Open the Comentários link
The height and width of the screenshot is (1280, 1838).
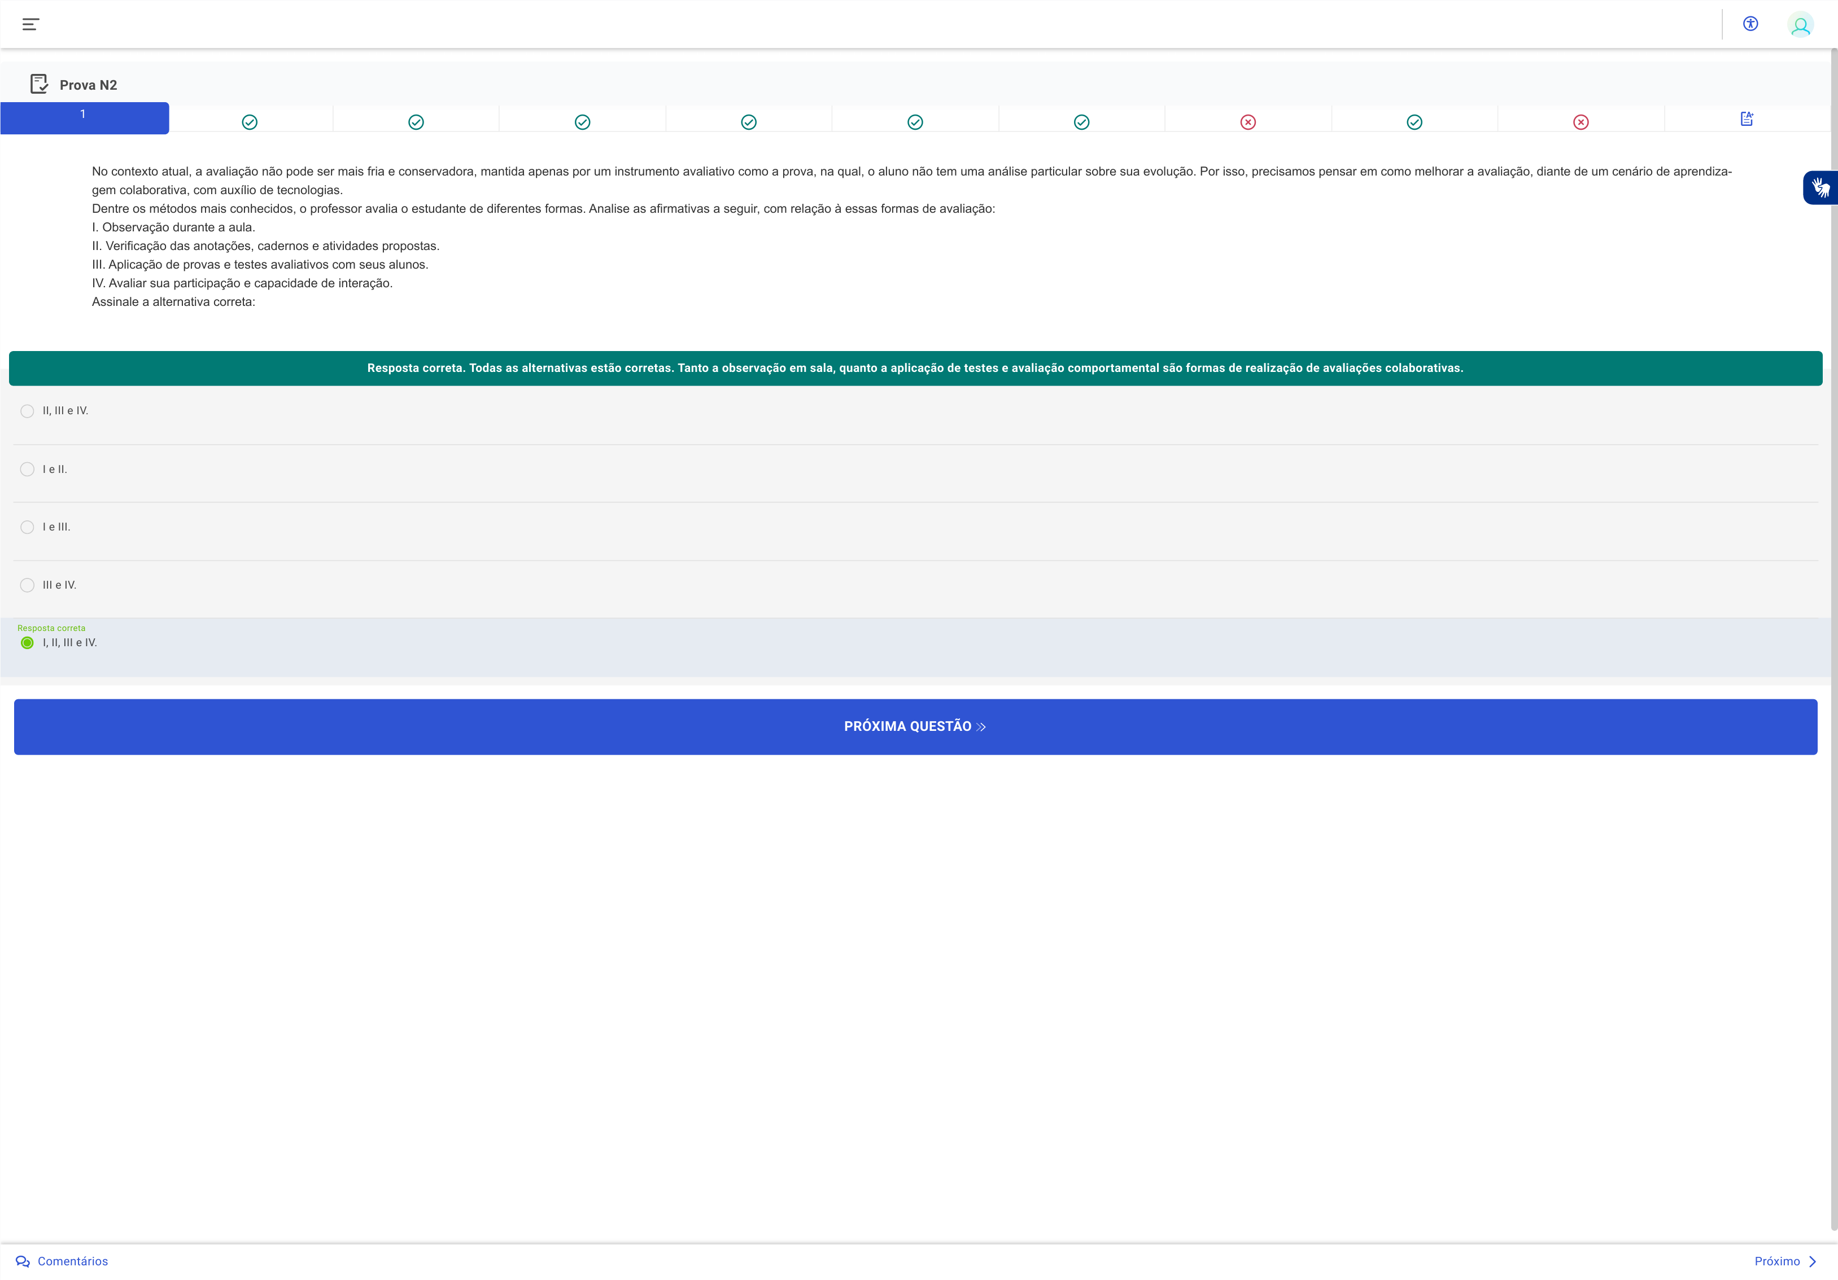point(72,1261)
